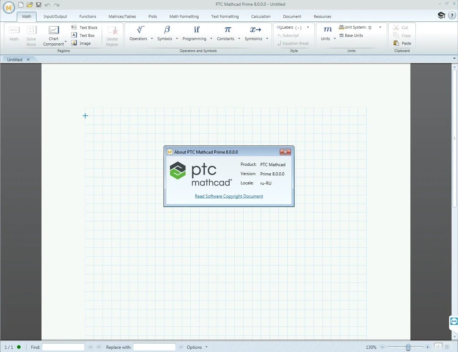Open the Text Formatting ribbon tab
The width and height of the screenshot is (458, 352).
tap(225, 16)
